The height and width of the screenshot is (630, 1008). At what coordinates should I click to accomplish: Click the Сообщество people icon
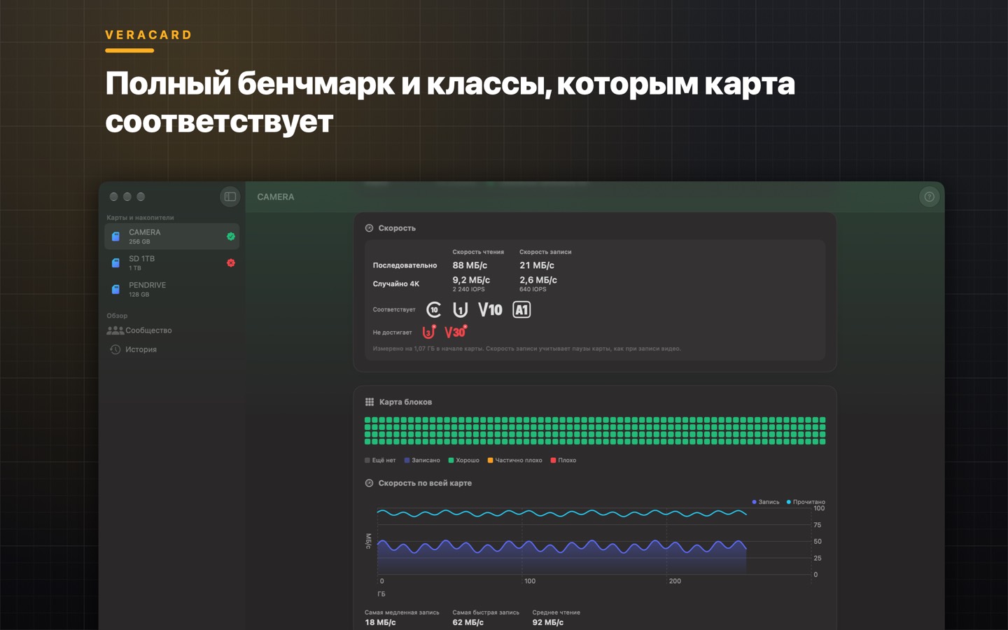click(x=115, y=330)
